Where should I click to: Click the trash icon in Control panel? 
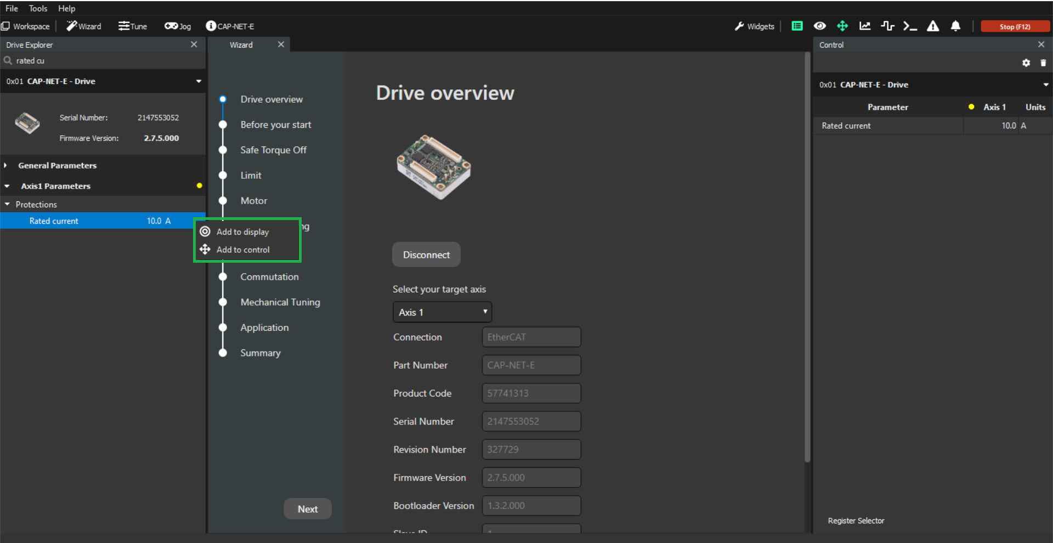tap(1043, 63)
